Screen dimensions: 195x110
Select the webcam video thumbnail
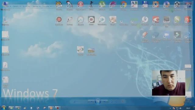[x=168, y=83]
